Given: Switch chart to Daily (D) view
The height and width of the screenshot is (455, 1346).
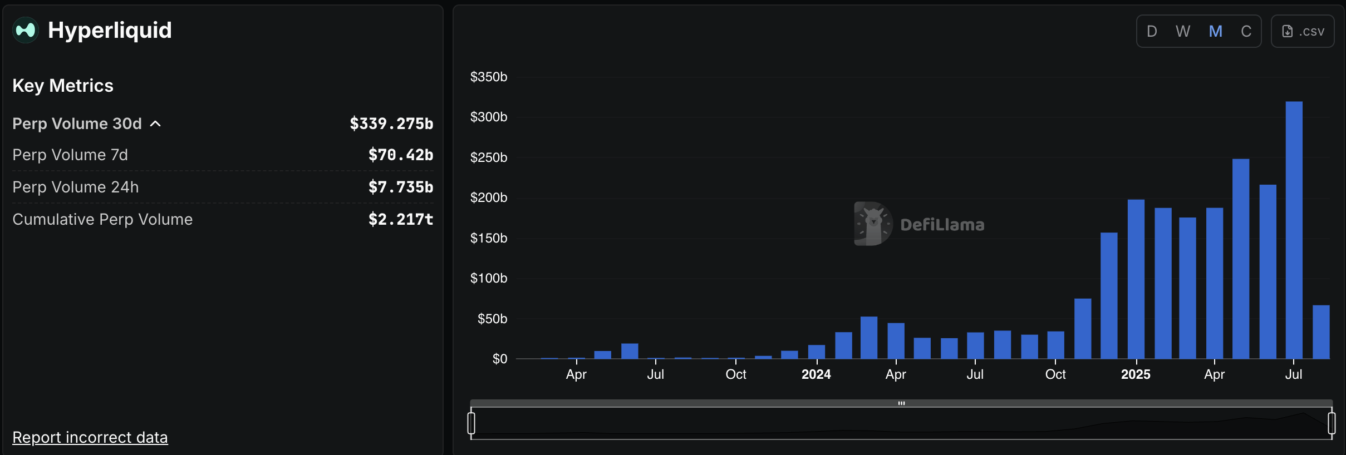Looking at the screenshot, I should tap(1152, 31).
